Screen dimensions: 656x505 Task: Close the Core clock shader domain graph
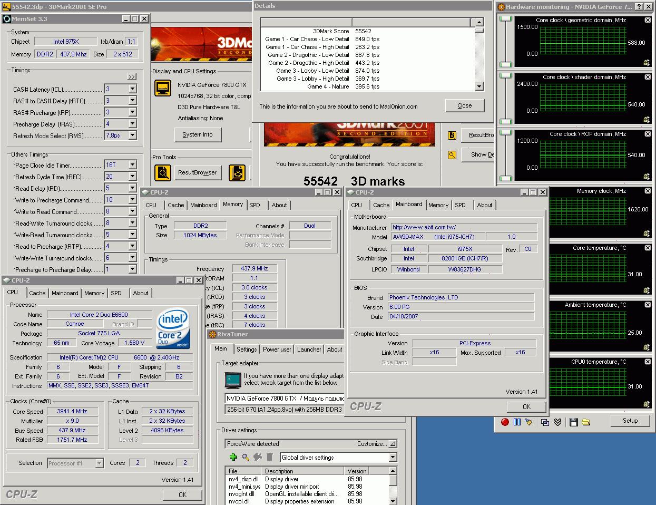(648, 77)
